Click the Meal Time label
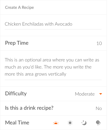The width and height of the screenshot is (111, 130). tap(17, 123)
